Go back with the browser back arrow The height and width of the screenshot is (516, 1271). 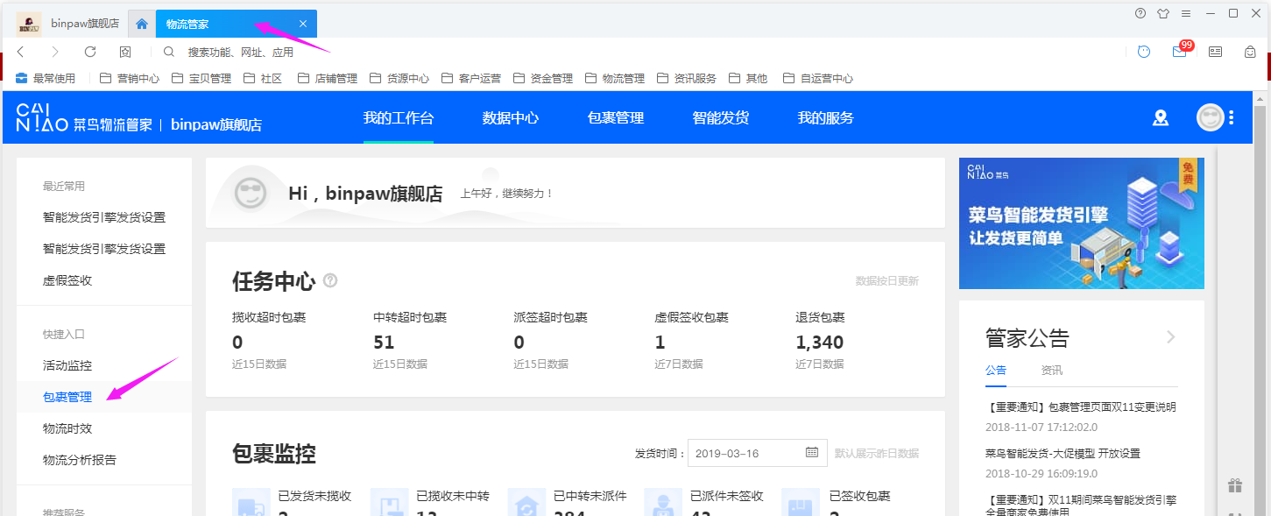[x=21, y=52]
